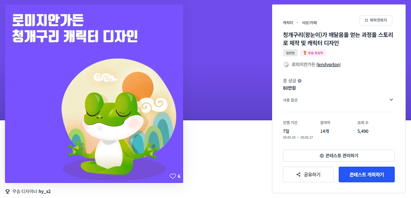
Task: Click the trophy emoji in the 우승 후보작 badge
Action: coord(305,53)
